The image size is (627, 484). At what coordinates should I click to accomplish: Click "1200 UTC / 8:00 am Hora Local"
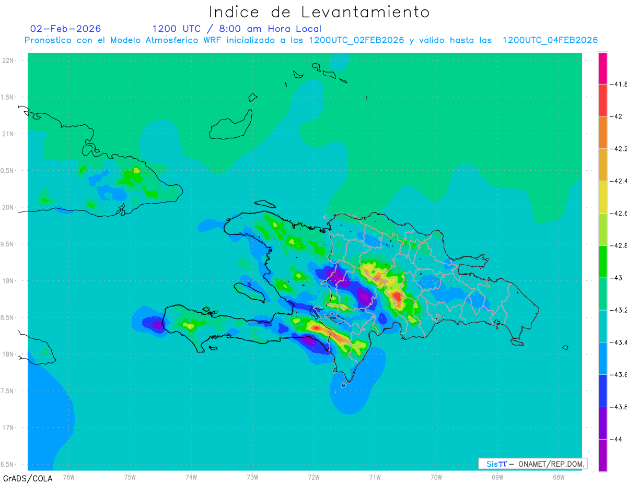tap(237, 29)
